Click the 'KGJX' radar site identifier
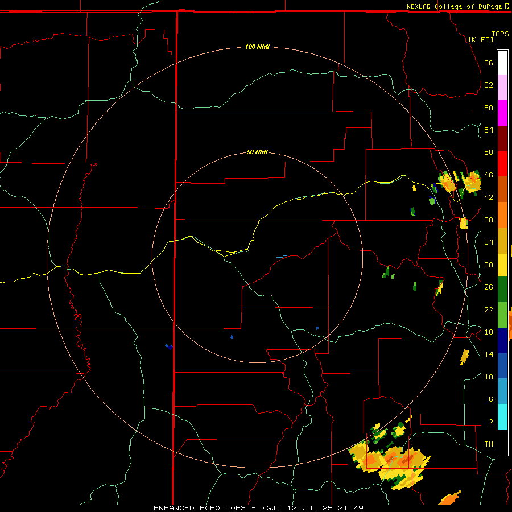The image size is (512, 512). point(271,508)
